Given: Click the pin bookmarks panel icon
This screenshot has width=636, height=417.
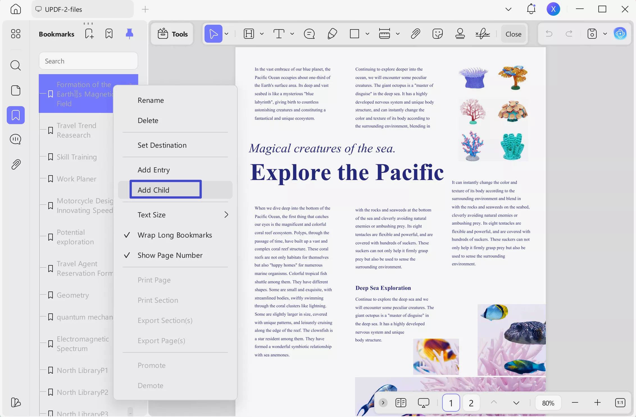Looking at the screenshot, I should (x=129, y=34).
